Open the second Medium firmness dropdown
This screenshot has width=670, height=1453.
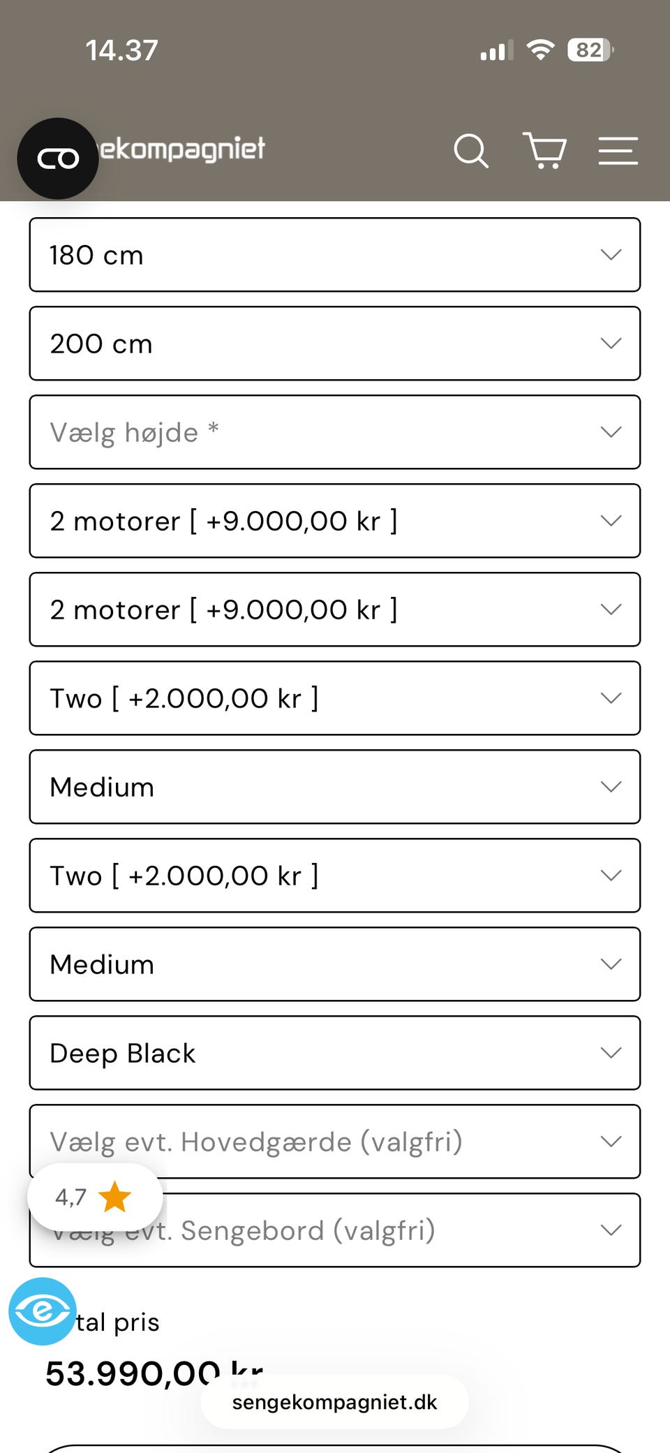pyautogui.click(x=335, y=964)
